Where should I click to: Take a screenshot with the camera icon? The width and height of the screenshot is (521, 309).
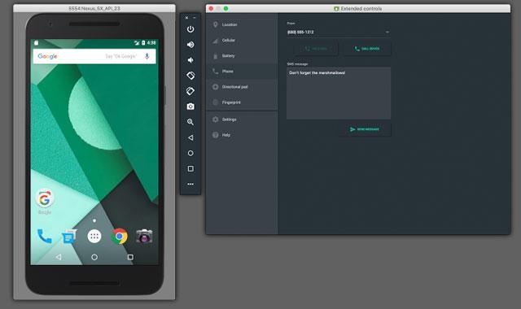coord(190,107)
